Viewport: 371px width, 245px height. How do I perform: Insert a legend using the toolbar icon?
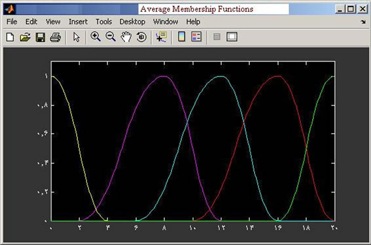click(196, 37)
